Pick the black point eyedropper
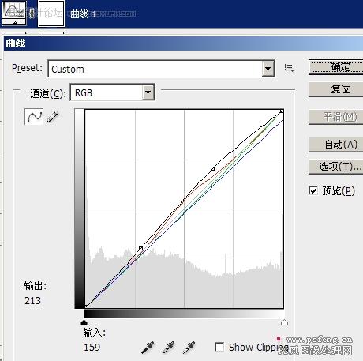363x361 pixels. (x=148, y=348)
